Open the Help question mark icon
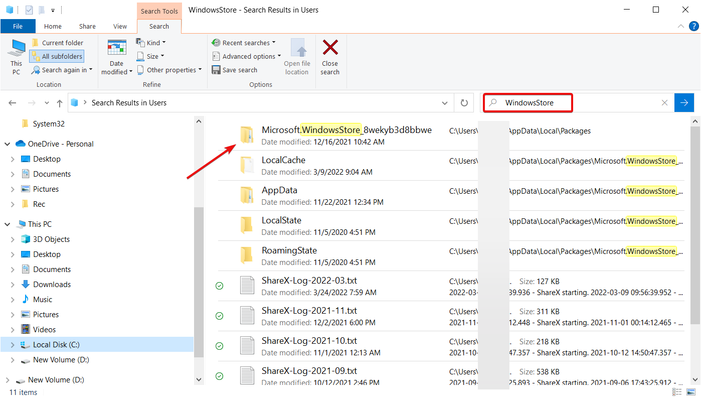This screenshot has width=701, height=400. [693, 26]
